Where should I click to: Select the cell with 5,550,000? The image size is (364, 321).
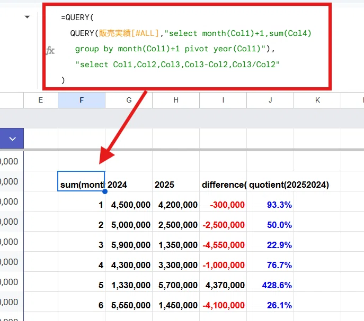tap(129, 302)
